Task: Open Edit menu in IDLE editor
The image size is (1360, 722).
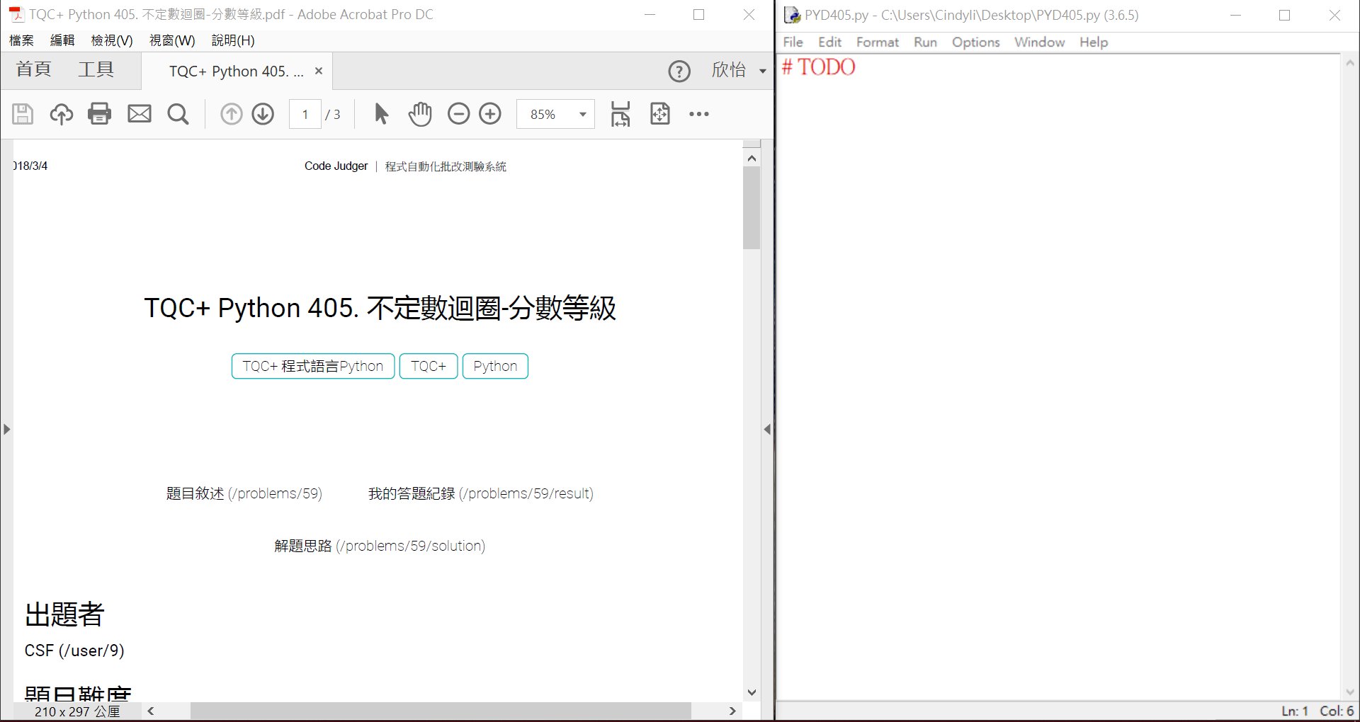Action: 829,42
